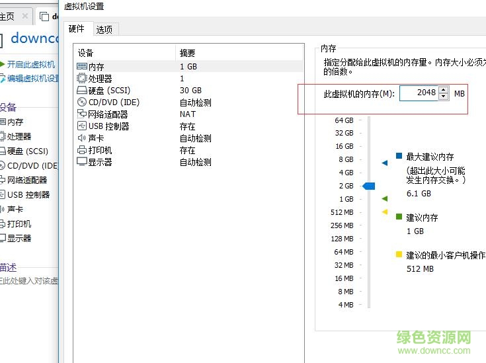Select the CD/DVD (IDE) disc icon
The image size is (486, 363).
click(82, 102)
